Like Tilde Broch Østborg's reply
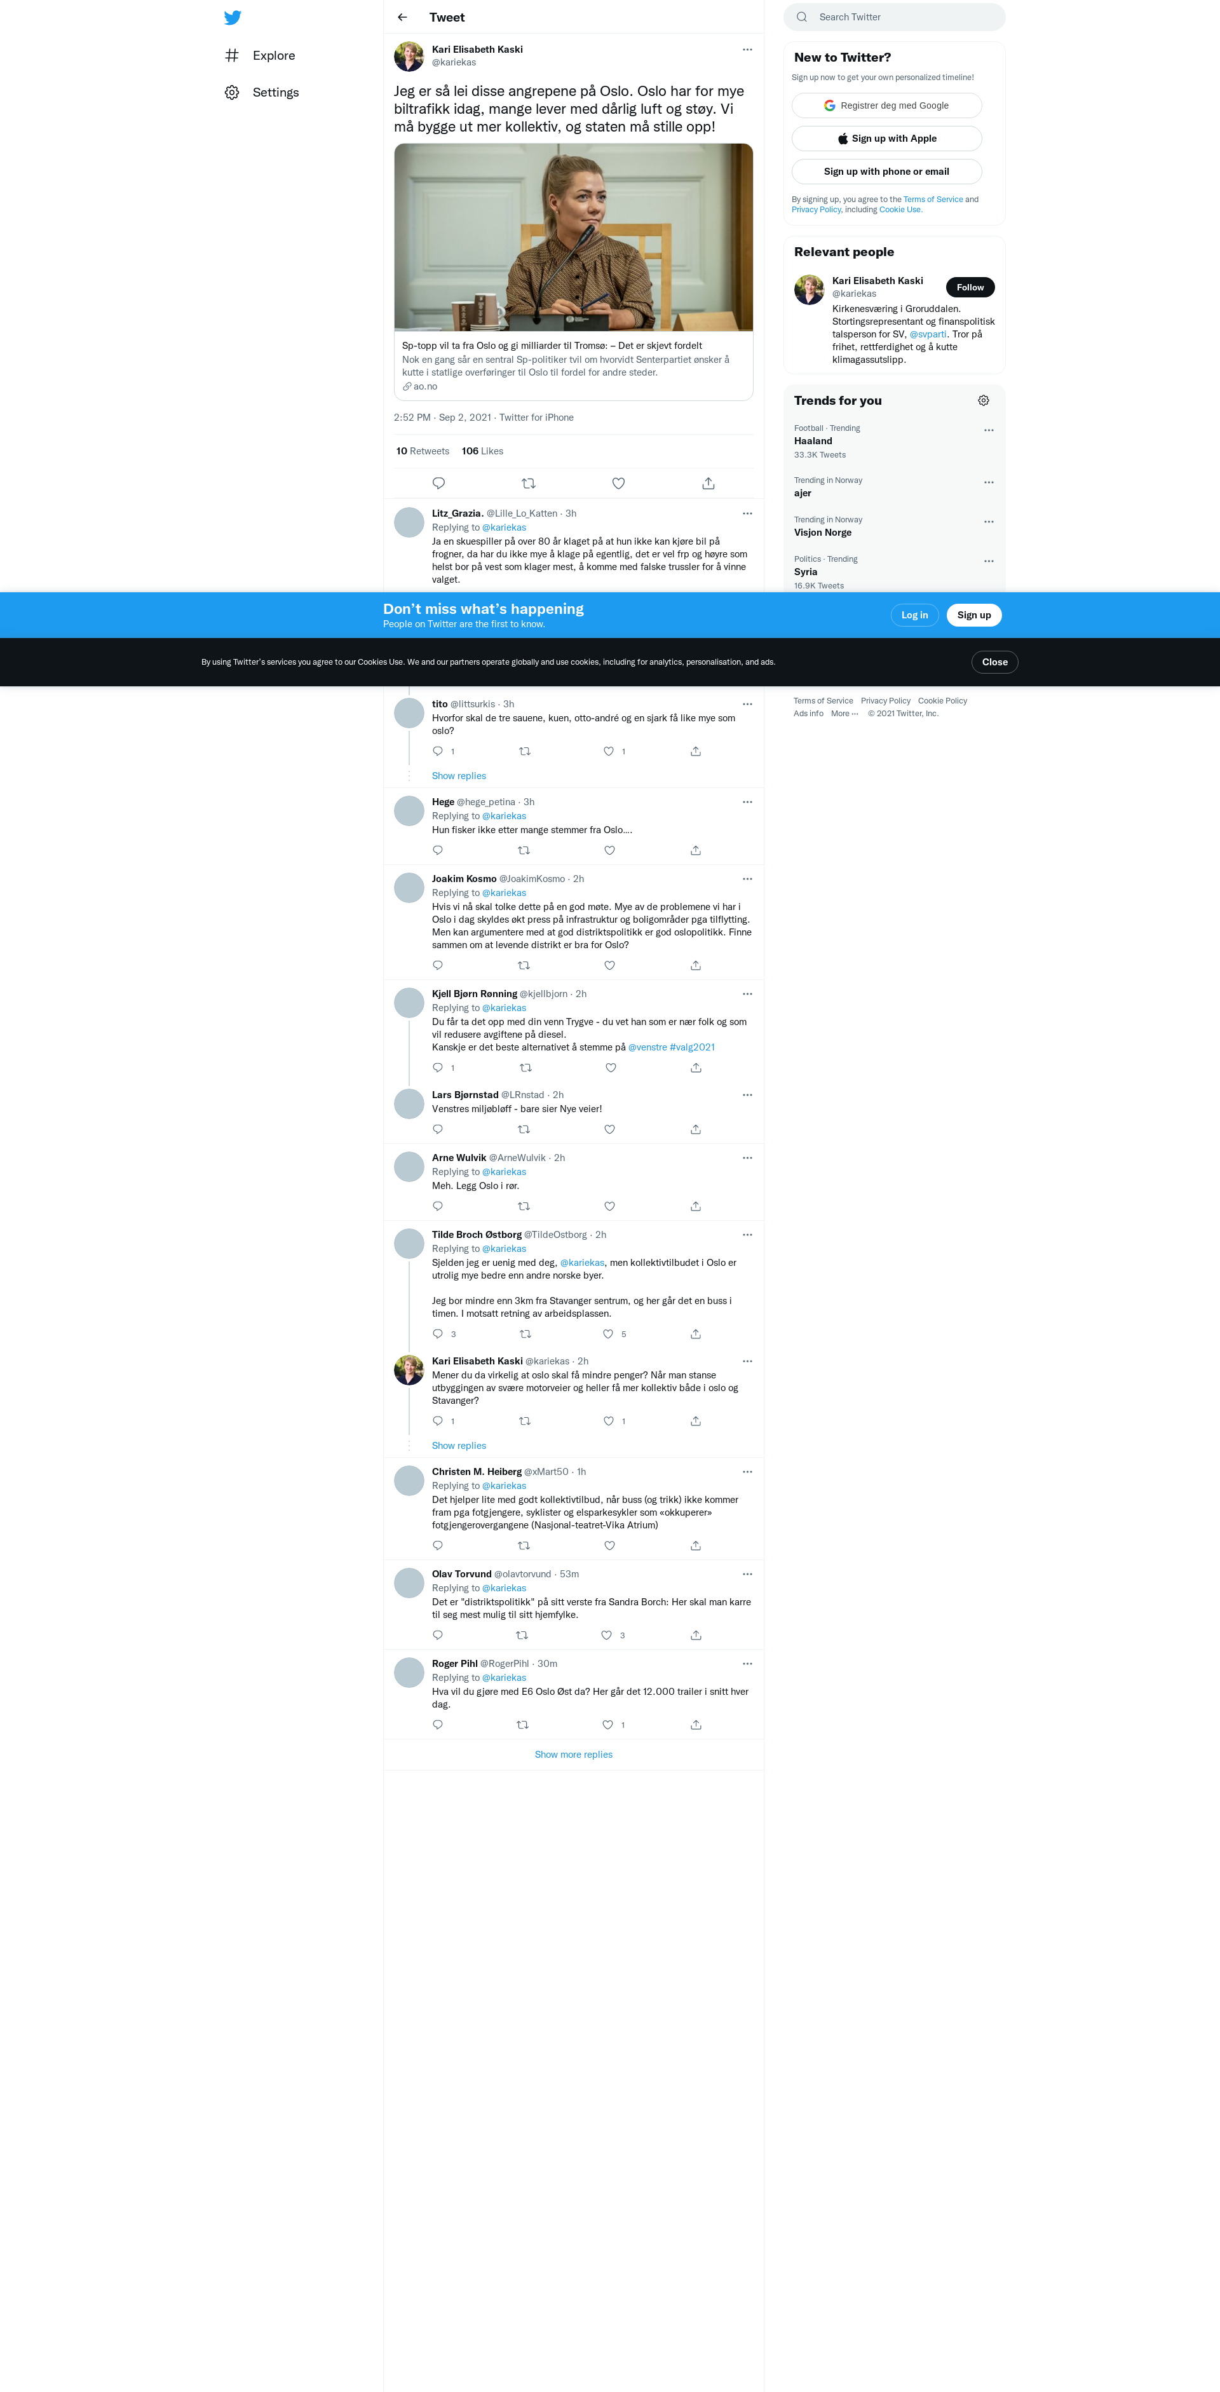The image size is (1220, 2392). coord(608,1335)
